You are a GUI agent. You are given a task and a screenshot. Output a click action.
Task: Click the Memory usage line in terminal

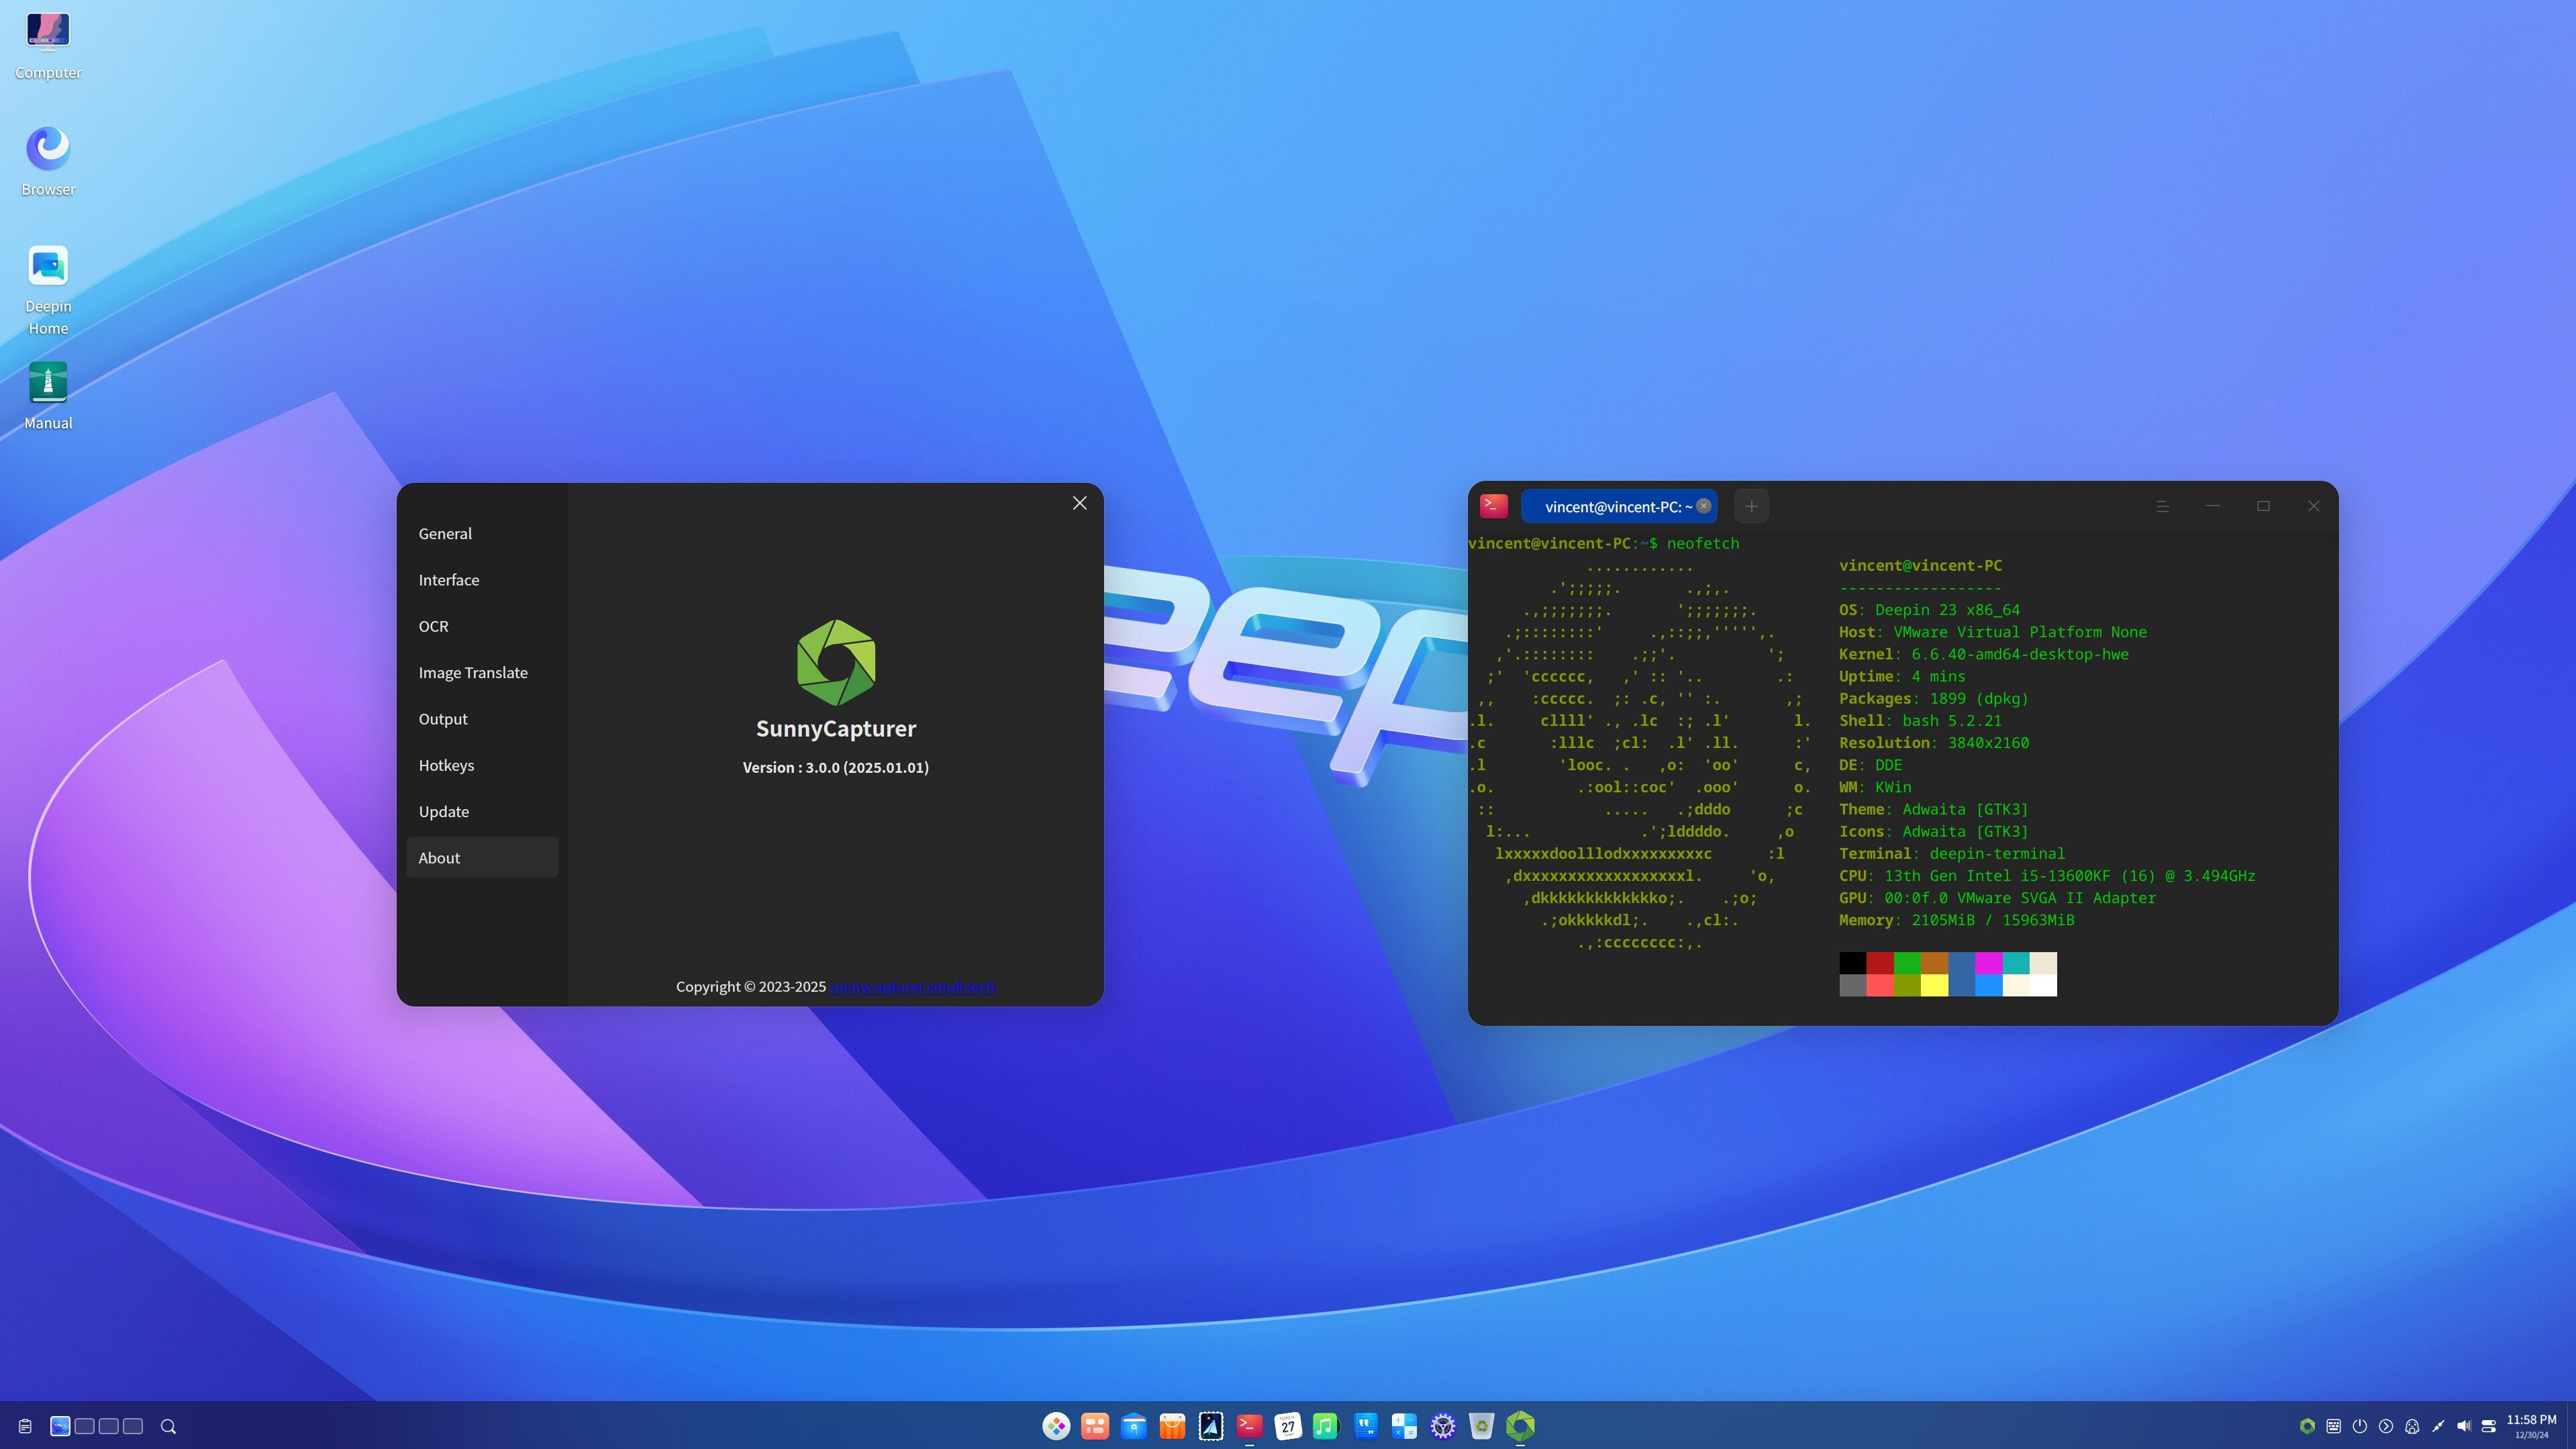(x=1956, y=920)
